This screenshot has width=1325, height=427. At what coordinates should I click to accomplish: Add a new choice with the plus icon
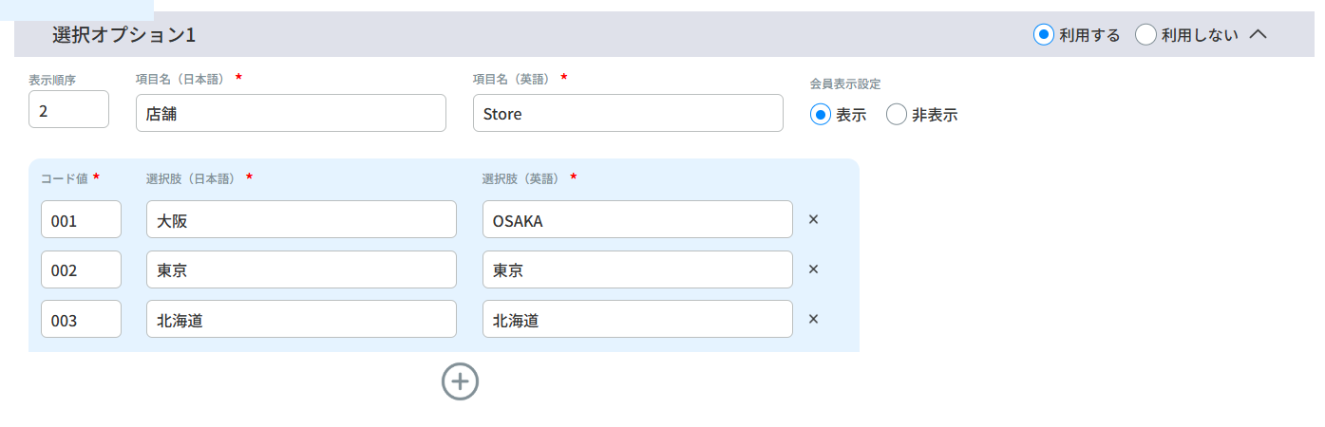(x=461, y=381)
